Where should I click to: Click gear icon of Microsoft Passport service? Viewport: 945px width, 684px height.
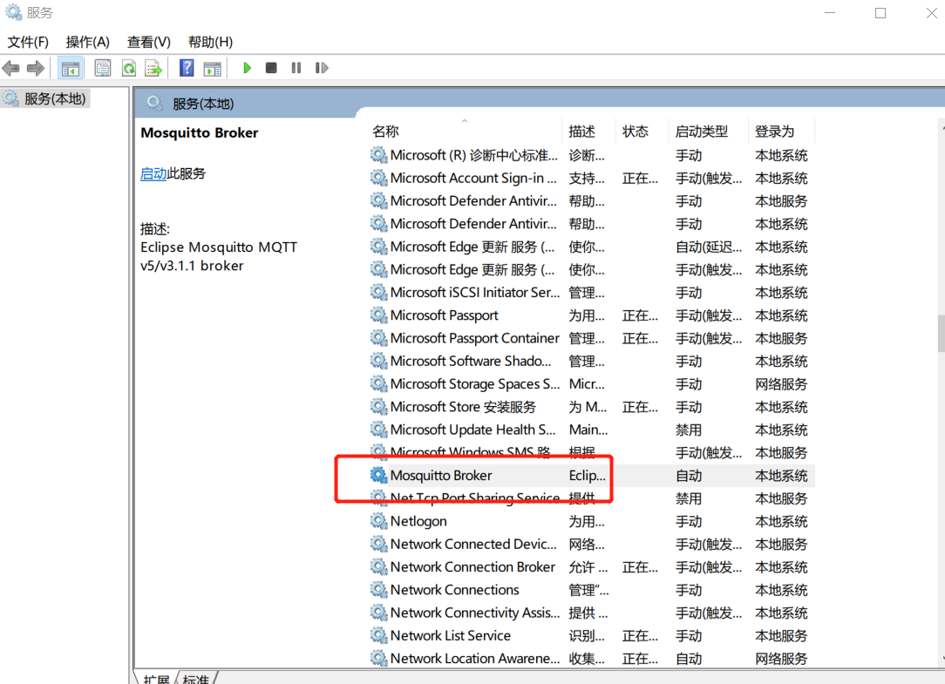(x=378, y=315)
